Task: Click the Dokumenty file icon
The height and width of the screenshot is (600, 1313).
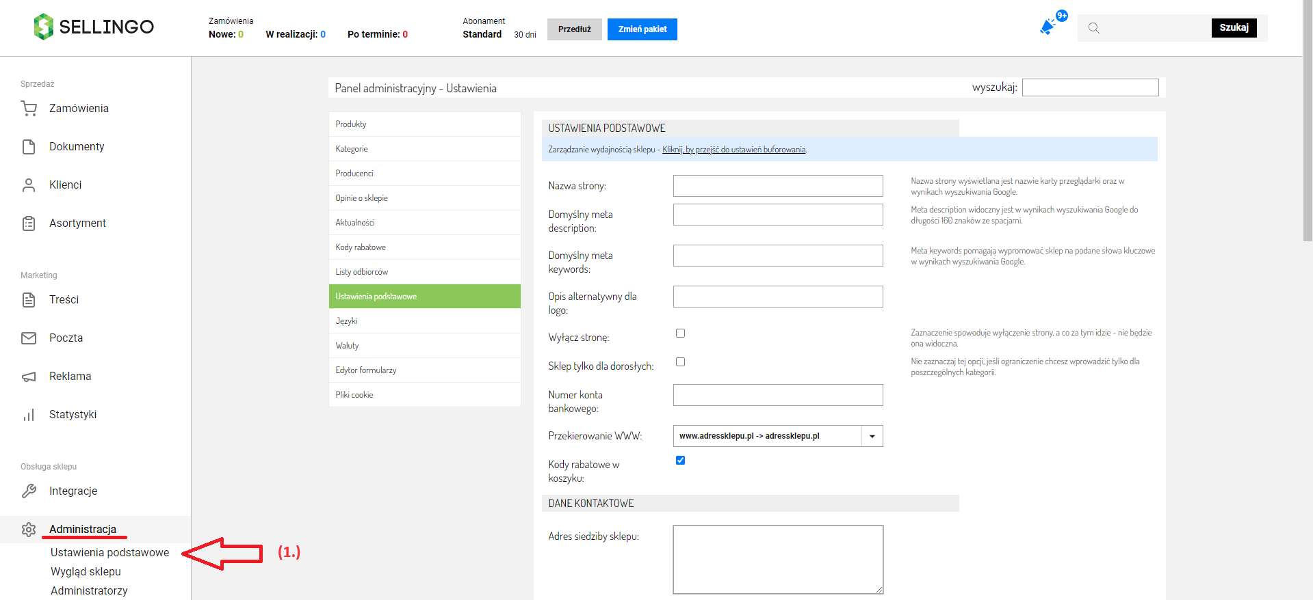Action: (x=29, y=146)
